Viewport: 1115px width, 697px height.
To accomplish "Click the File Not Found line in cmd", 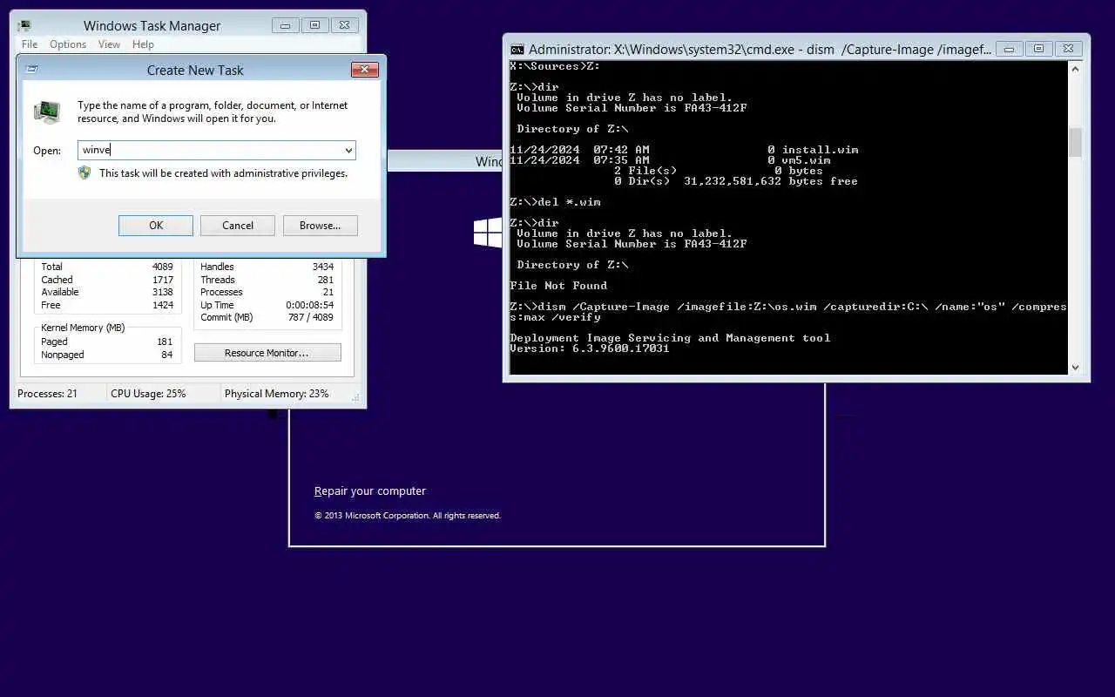I will 558,286.
